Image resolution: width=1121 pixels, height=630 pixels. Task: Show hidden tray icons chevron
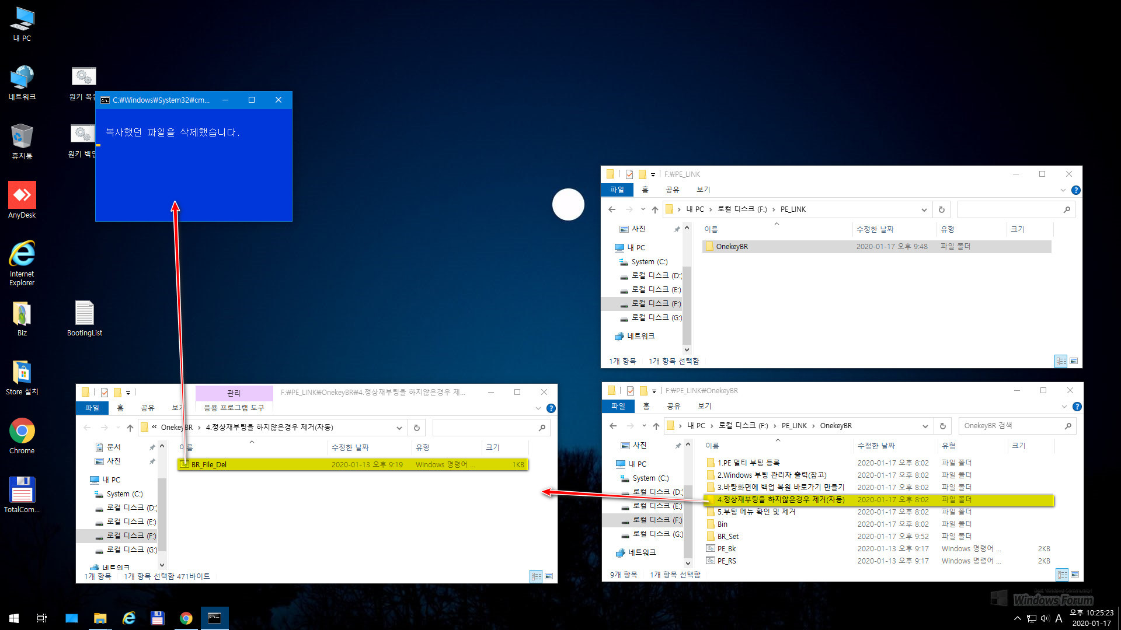[x=1018, y=618]
